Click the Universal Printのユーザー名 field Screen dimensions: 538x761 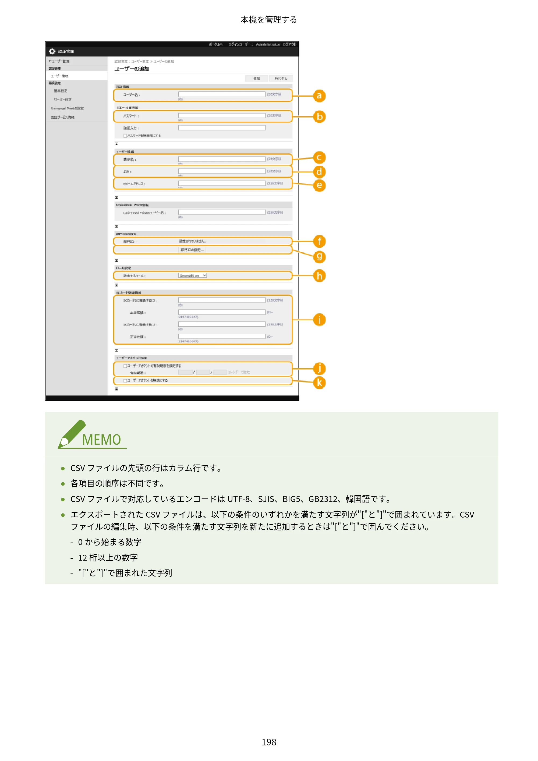[222, 212]
